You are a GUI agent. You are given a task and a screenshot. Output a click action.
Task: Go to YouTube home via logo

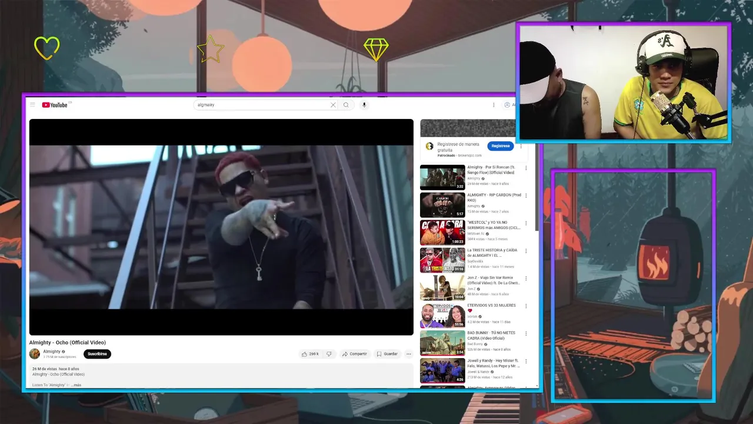[x=56, y=105]
